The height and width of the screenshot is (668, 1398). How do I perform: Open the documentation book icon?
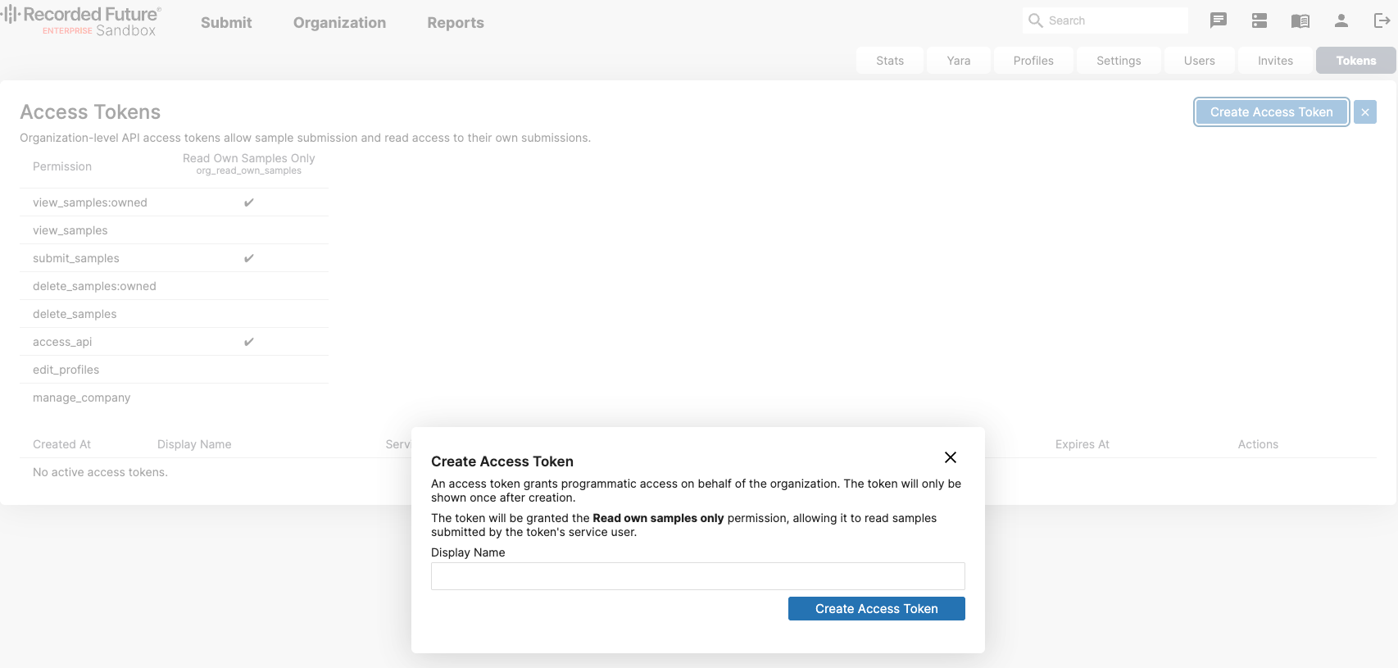[x=1300, y=20]
